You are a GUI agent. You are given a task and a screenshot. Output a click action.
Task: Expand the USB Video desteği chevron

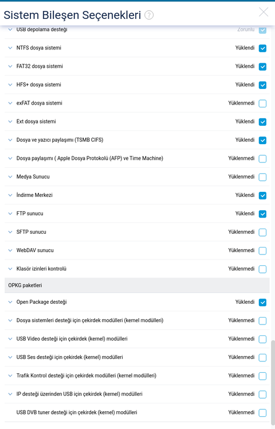10,339
